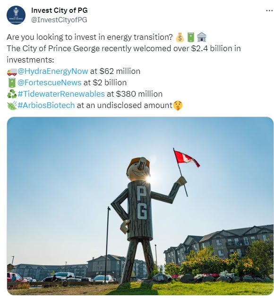Click the Canadian flag in the photo
Screen dimensions: 274x298
(x=187, y=159)
